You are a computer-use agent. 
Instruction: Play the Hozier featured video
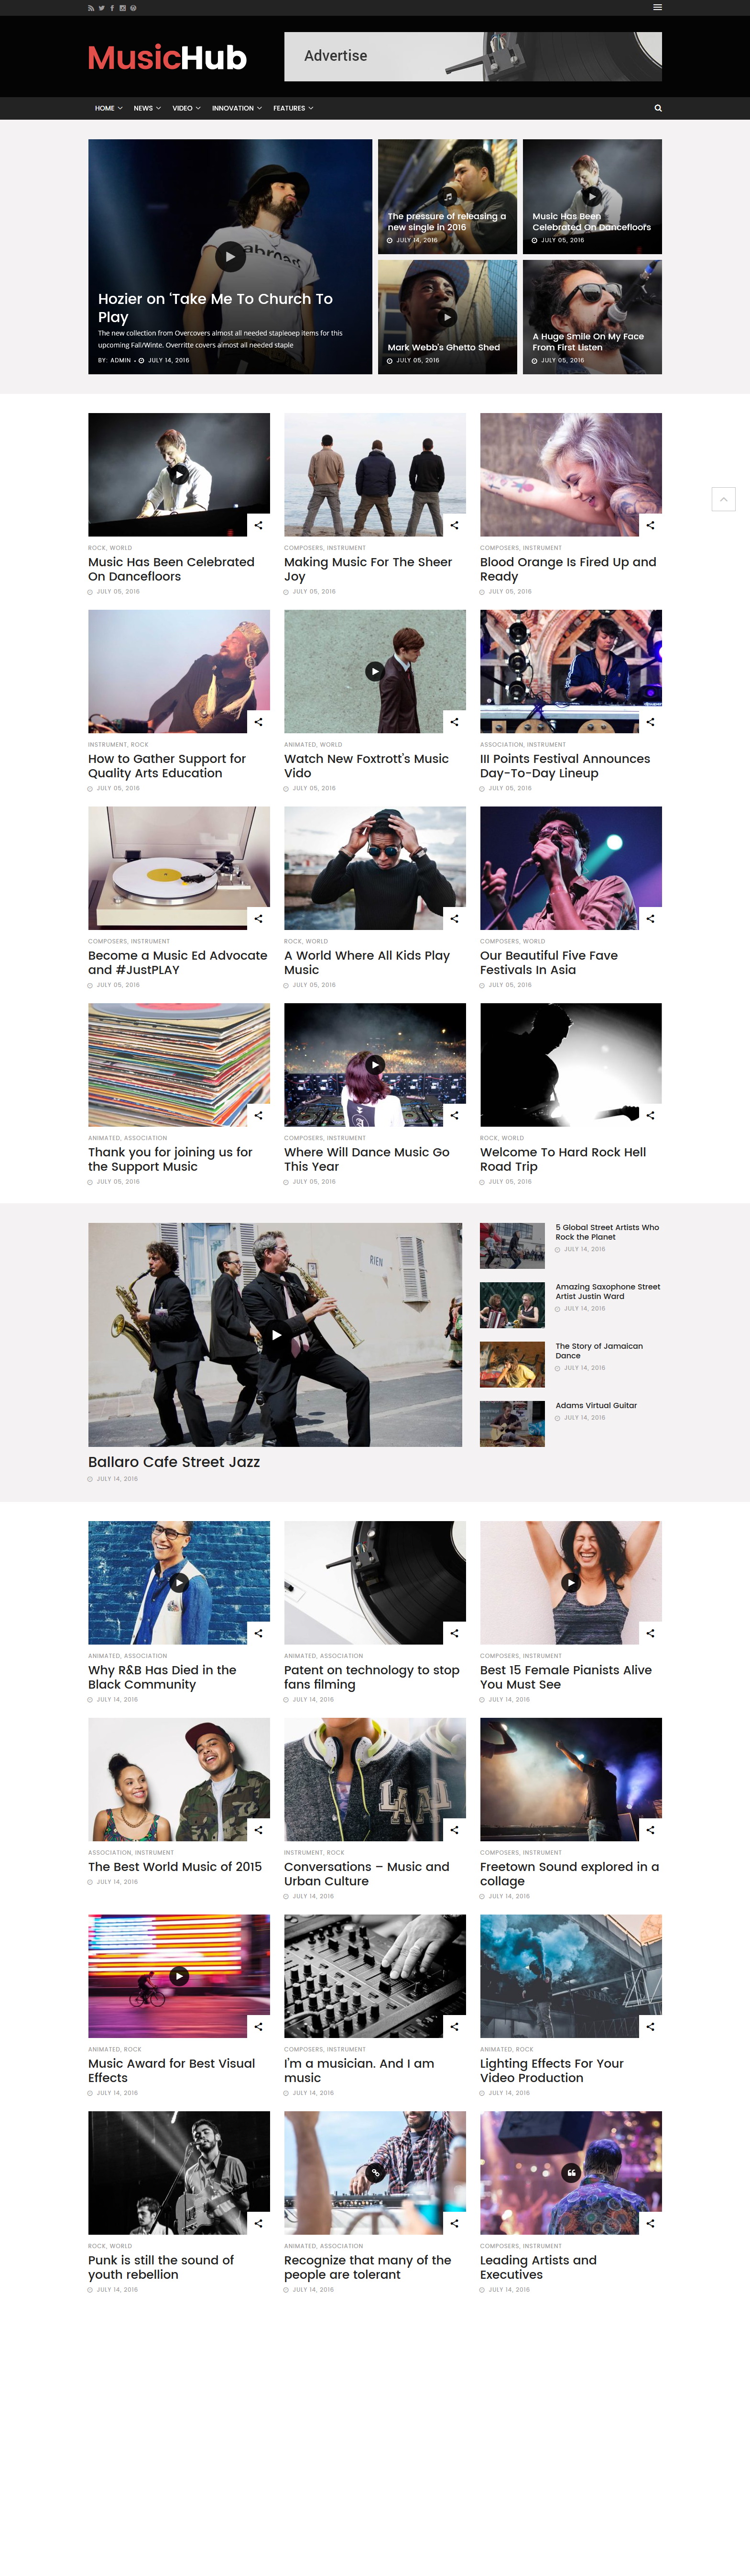click(x=231, y=256)
